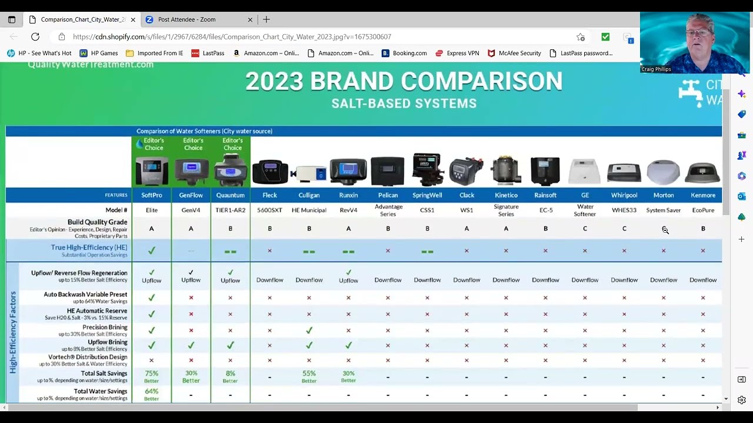Click the SpringWell column header
This screenshot has width=753, height=423.
tap(427, 195)
